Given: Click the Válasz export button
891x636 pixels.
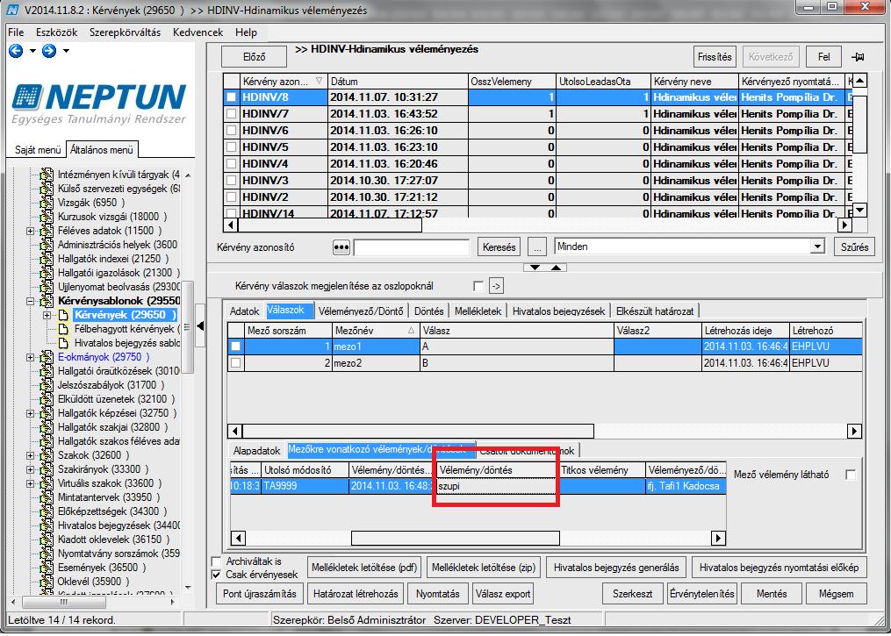Looking at the screenshot, I should [x=502, y=594].
